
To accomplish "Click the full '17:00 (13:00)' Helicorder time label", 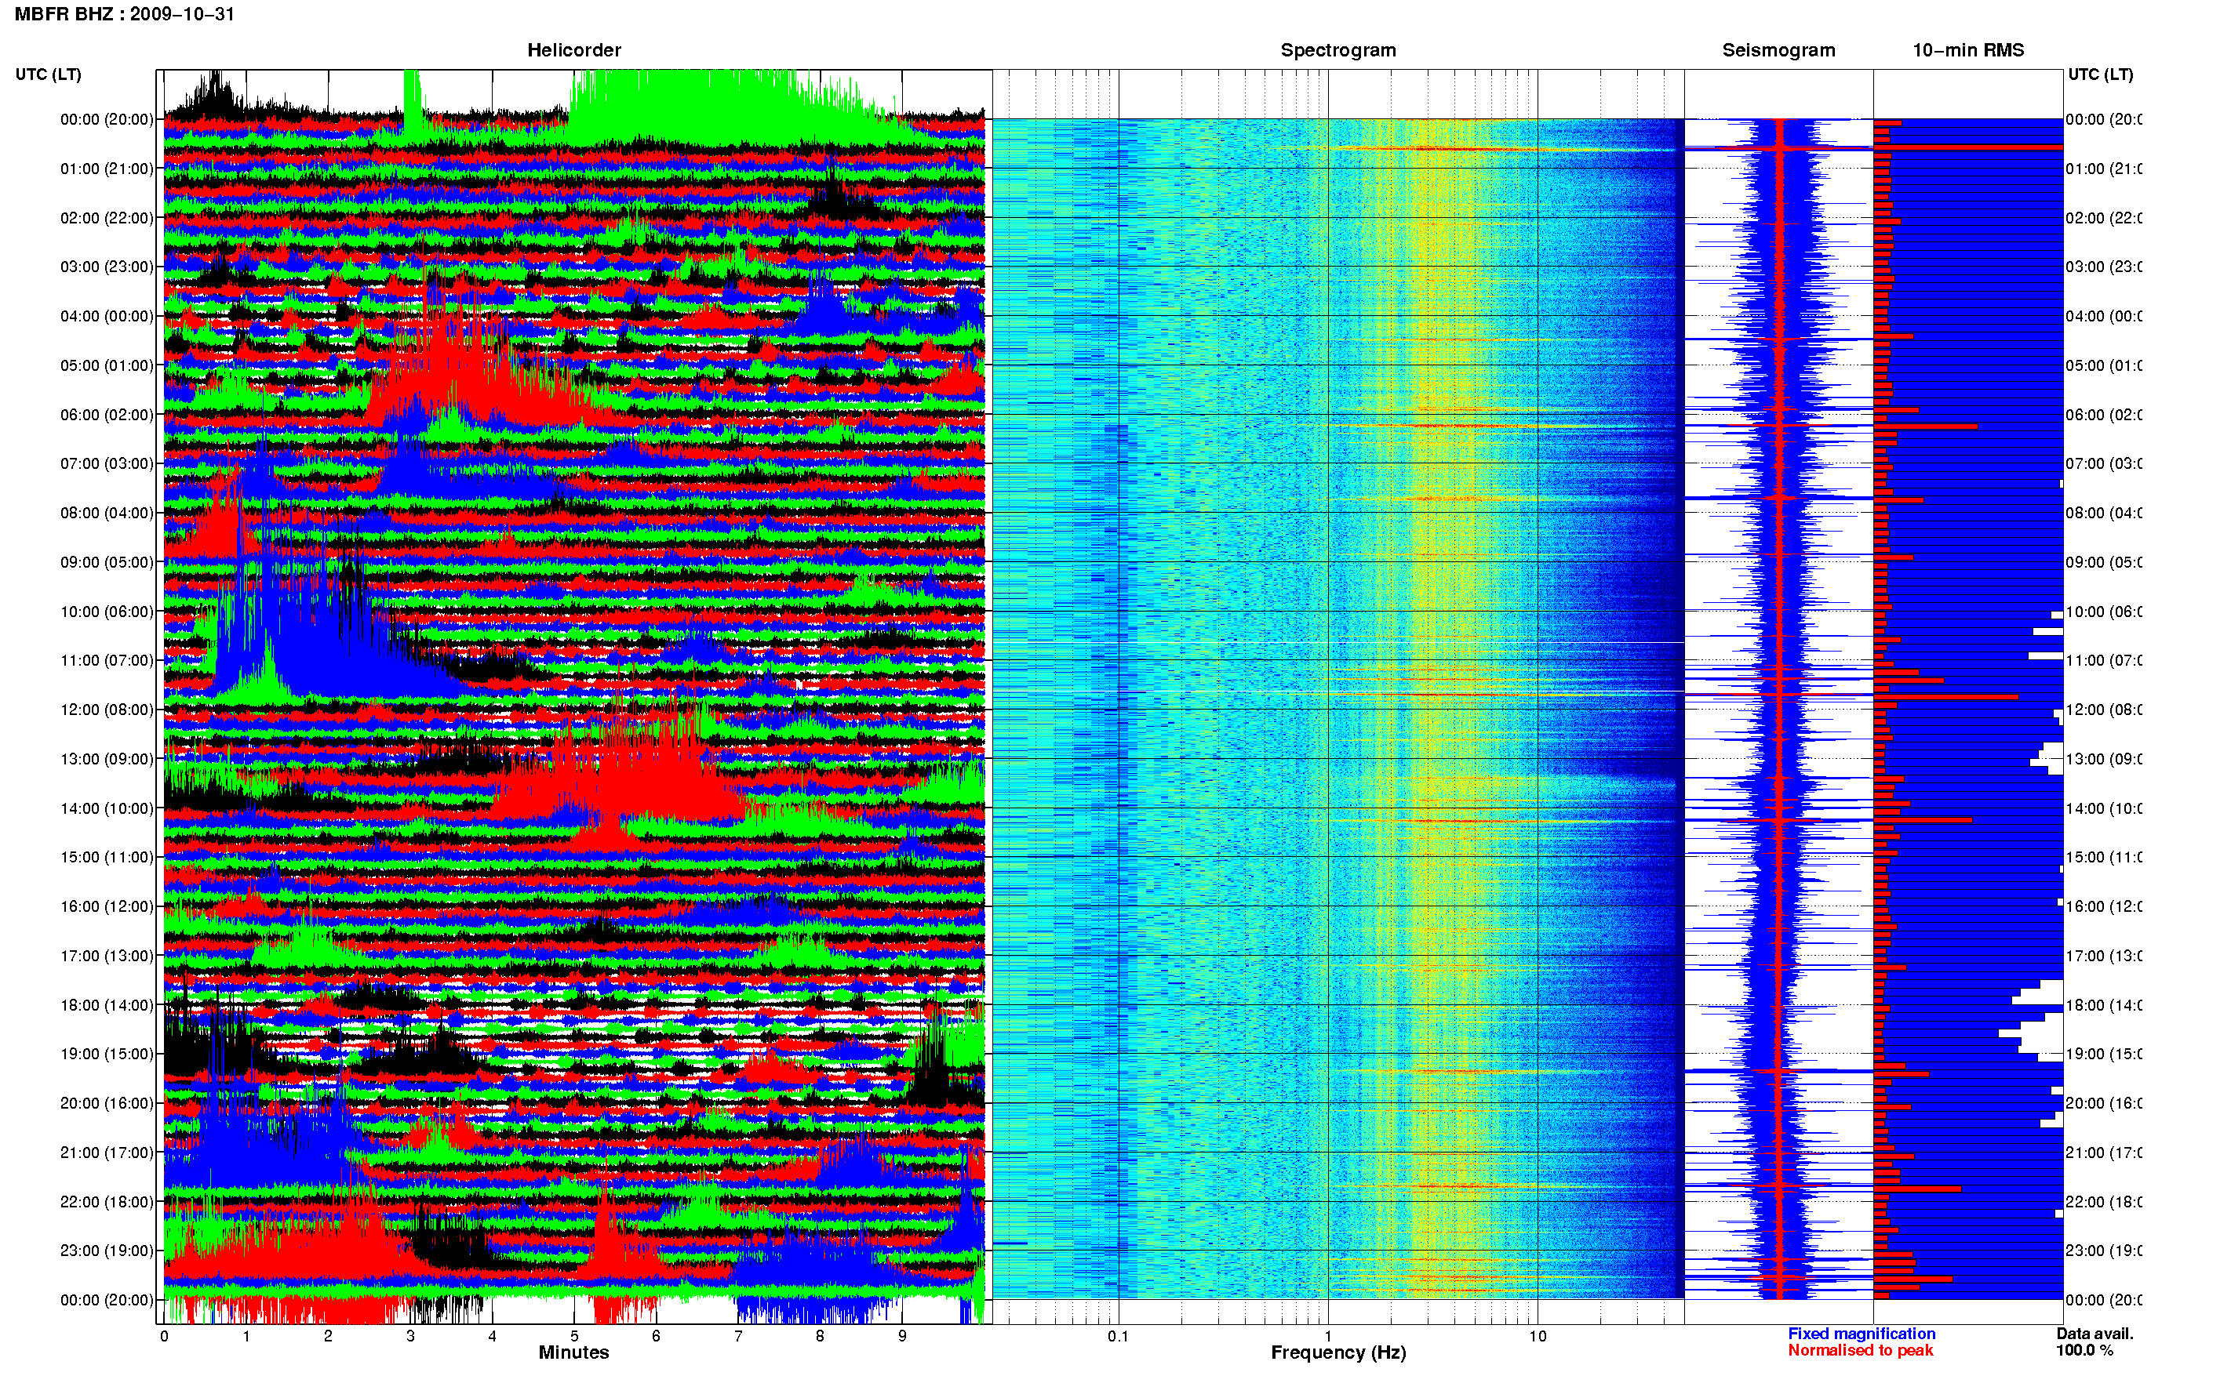I will coord(107,956).
